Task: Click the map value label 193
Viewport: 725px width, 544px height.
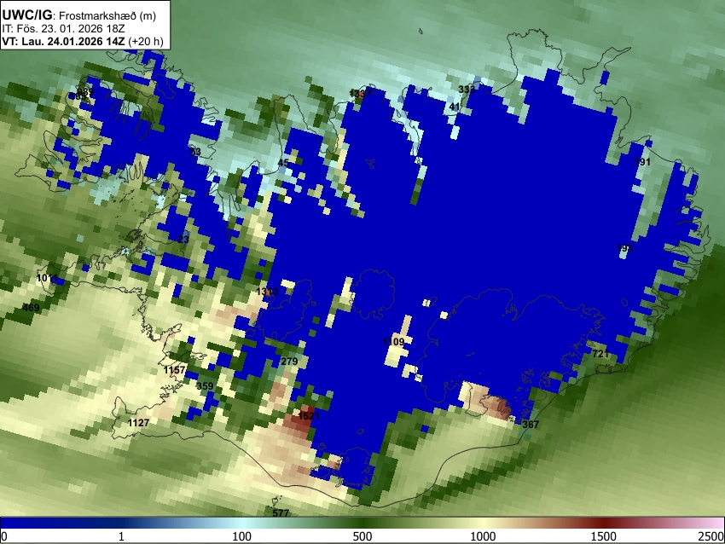Action: (x=624, y=248)
